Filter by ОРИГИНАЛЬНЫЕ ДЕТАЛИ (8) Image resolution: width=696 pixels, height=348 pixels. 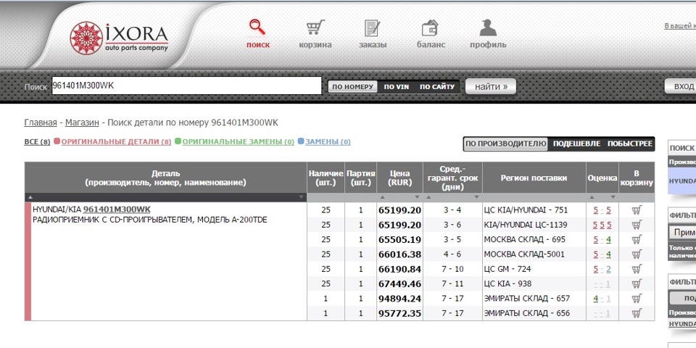click(x=116, y=142)
